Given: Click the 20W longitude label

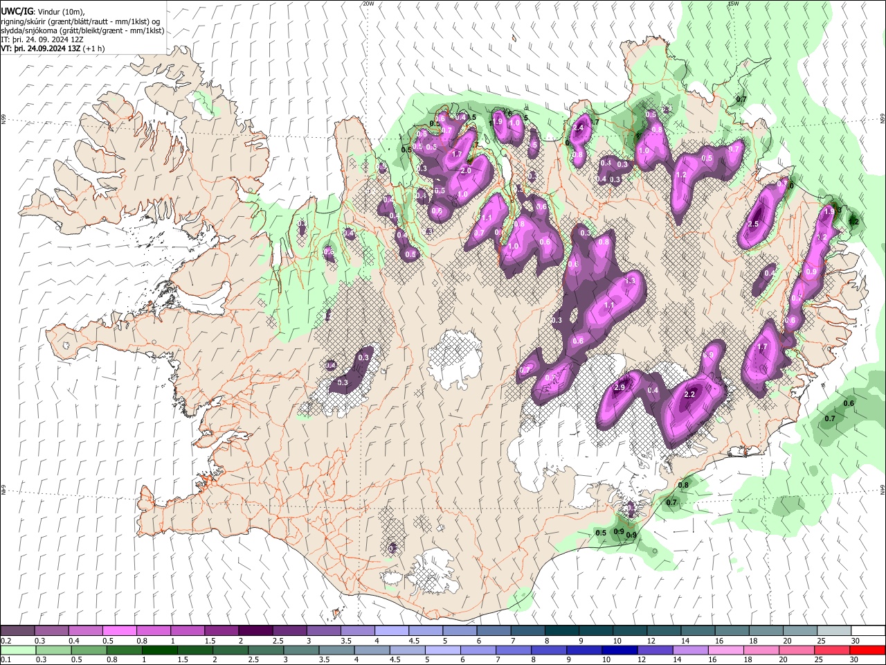Looking at the screenshot, I should tap(368, 3).
